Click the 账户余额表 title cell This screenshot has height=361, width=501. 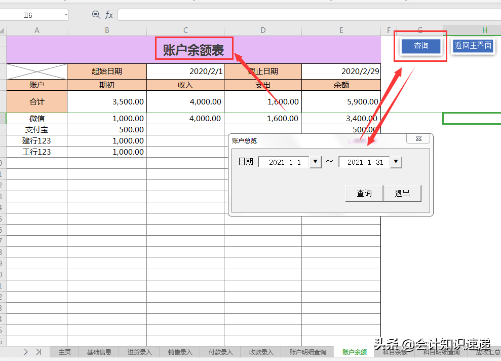194,50
